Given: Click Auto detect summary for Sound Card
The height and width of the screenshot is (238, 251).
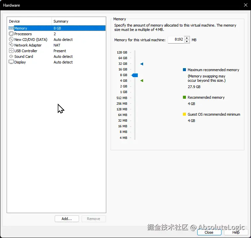Looking at the screenshot, I should click(63, 57).
